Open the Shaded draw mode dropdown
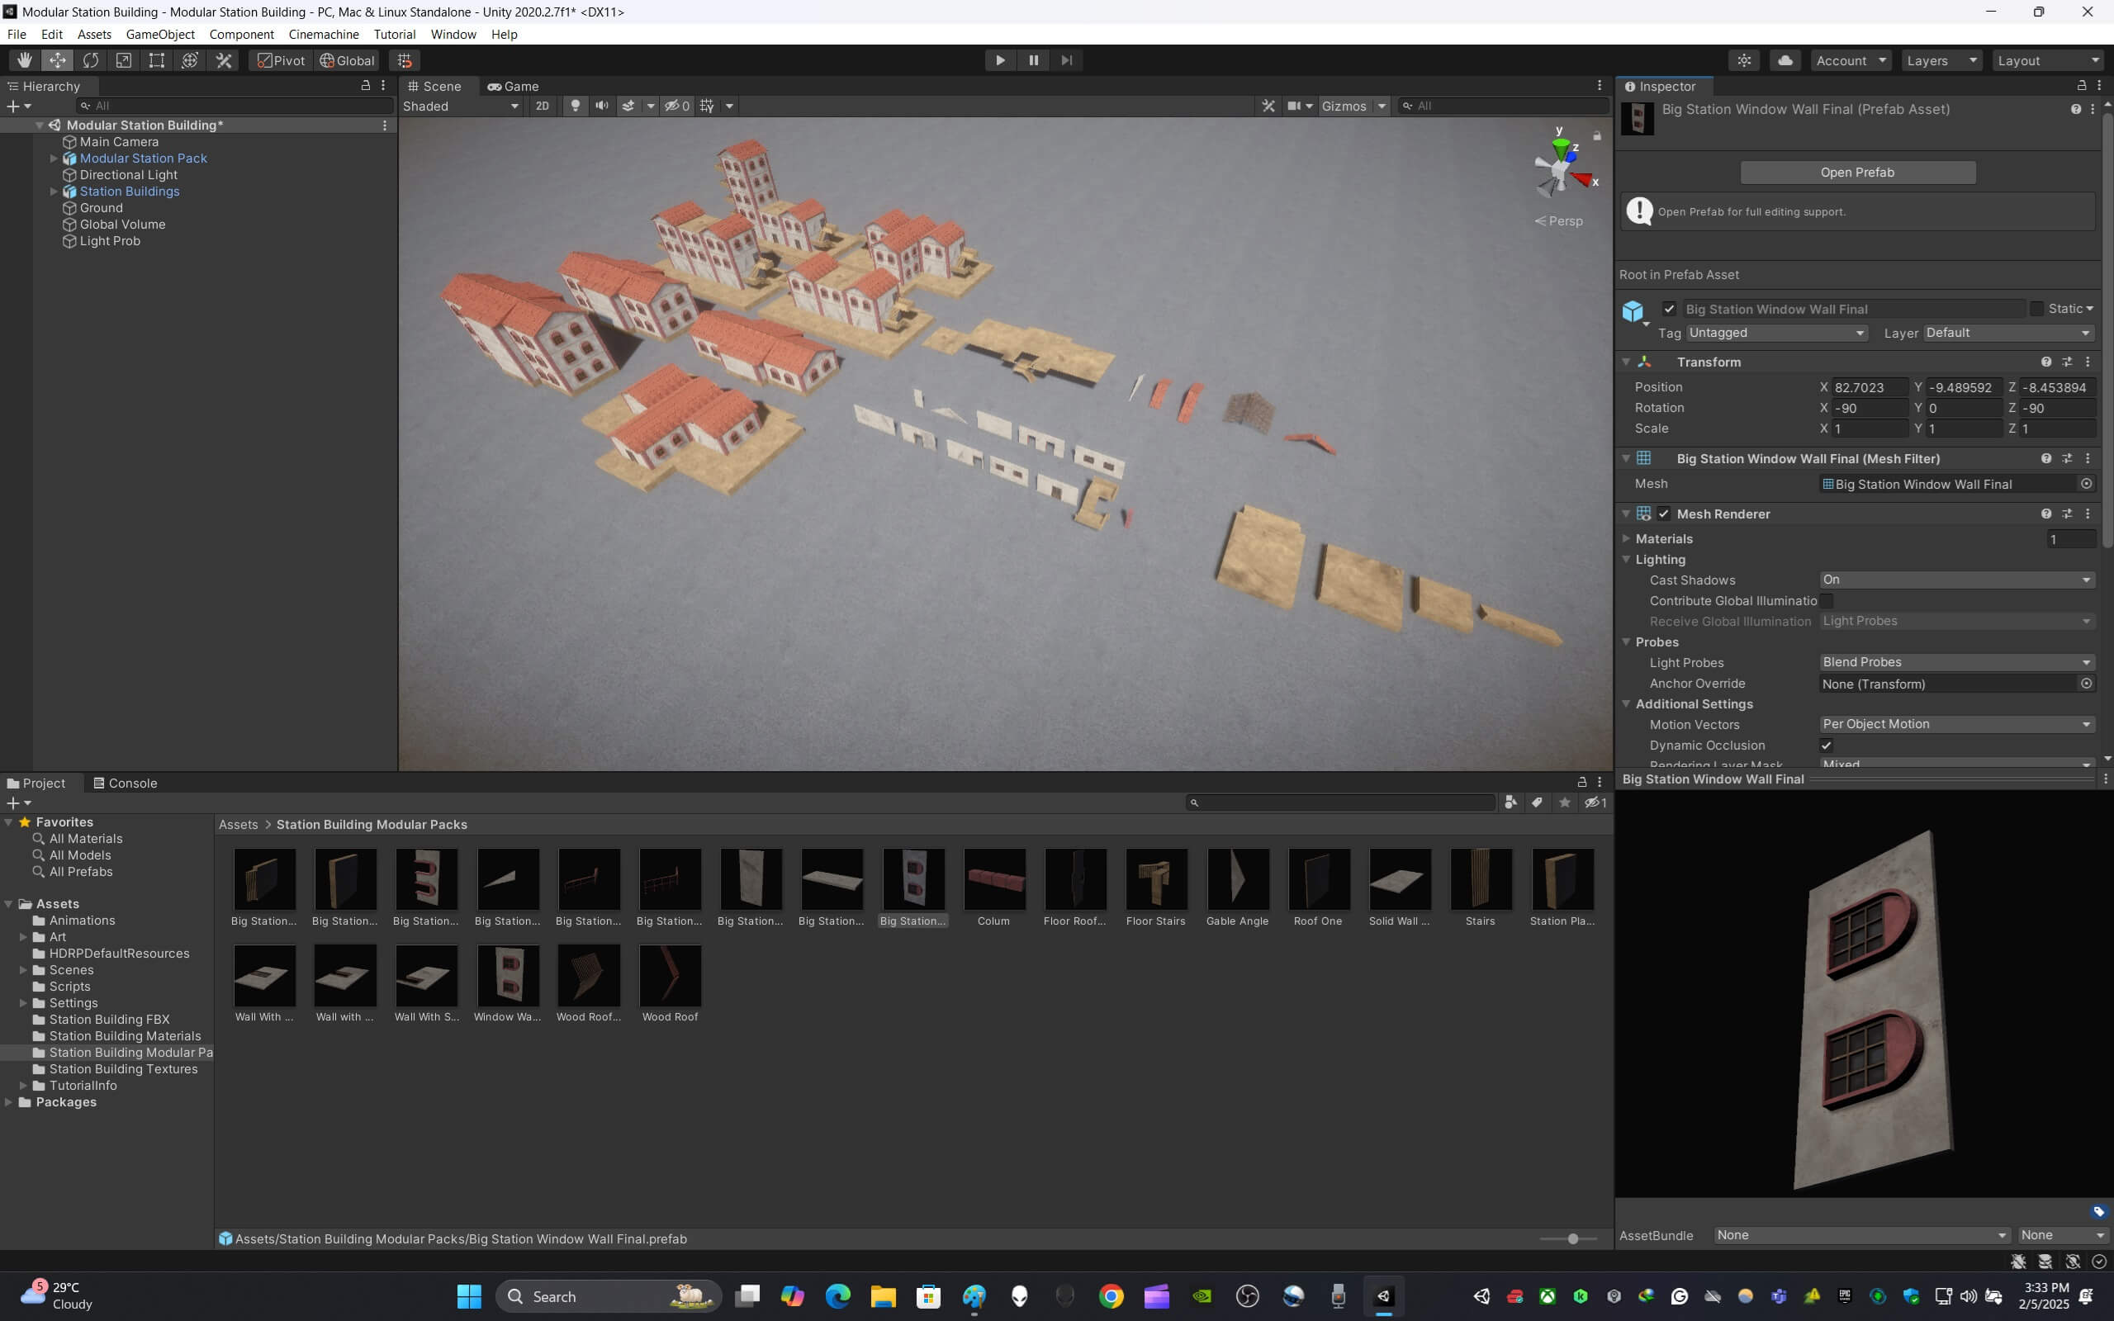Viewport: 2114px width, 1321px height. pyautogui.click(x=460, y=106)
